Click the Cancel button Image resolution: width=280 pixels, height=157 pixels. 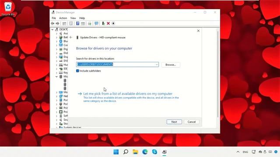click(x=192, y=122)
